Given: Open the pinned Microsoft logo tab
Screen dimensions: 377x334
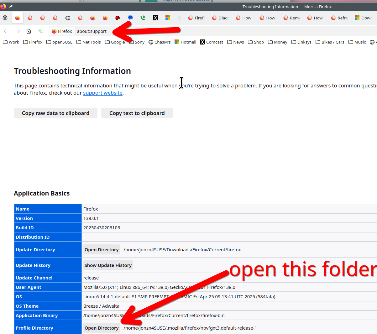Looking at the screenshot, I should 168,18.
